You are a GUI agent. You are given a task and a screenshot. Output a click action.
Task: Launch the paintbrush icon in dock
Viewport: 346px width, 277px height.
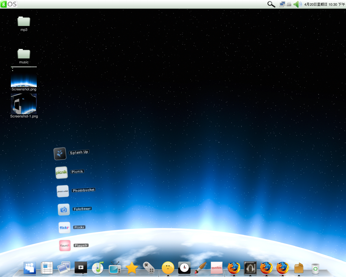201,268
